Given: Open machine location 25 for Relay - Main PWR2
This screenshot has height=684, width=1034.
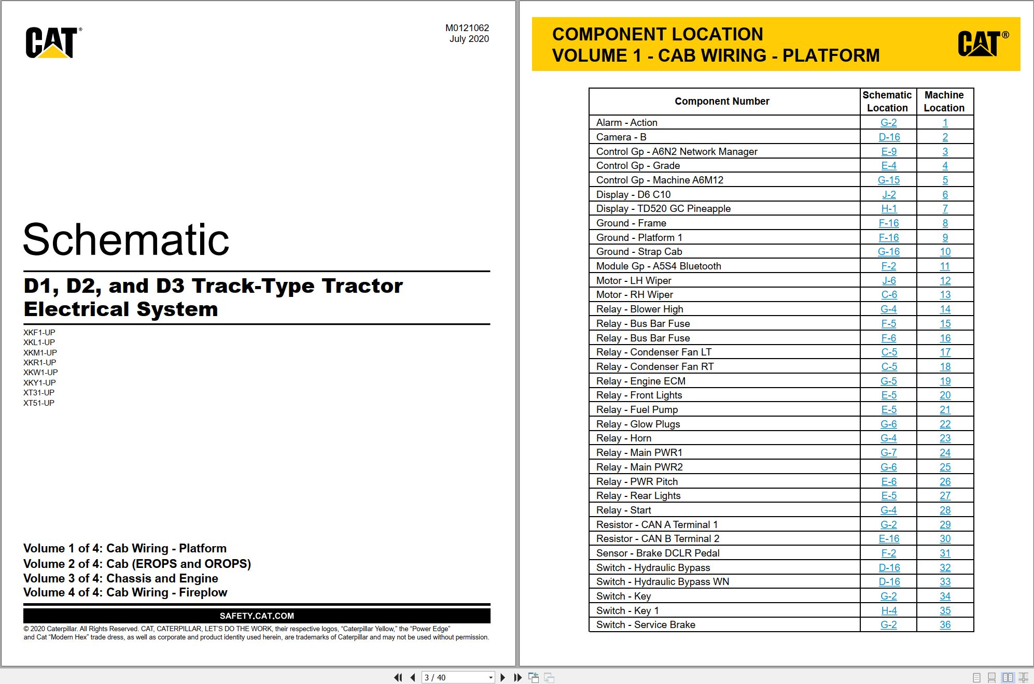Looking at the screenshot, I should [x=945, y=467].
